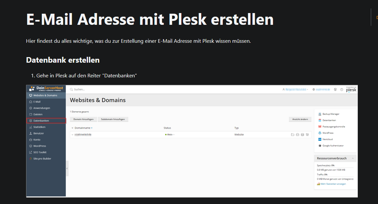The width and height of the screenshot is (378, 204).
Task: Click the Domain hinzufügen button
Action: point(83,119)
